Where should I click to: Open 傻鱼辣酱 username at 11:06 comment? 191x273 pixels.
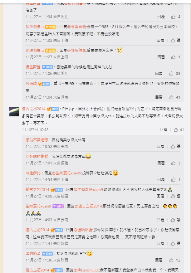click(x=33, y=67)
